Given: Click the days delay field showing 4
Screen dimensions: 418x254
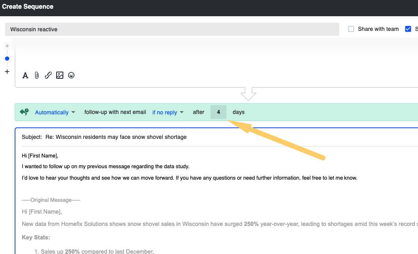Looking at the screenshot, I should tap(218, 112).
